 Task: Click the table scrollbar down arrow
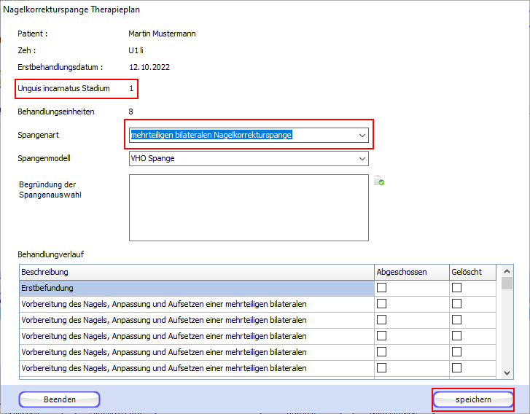507,372
